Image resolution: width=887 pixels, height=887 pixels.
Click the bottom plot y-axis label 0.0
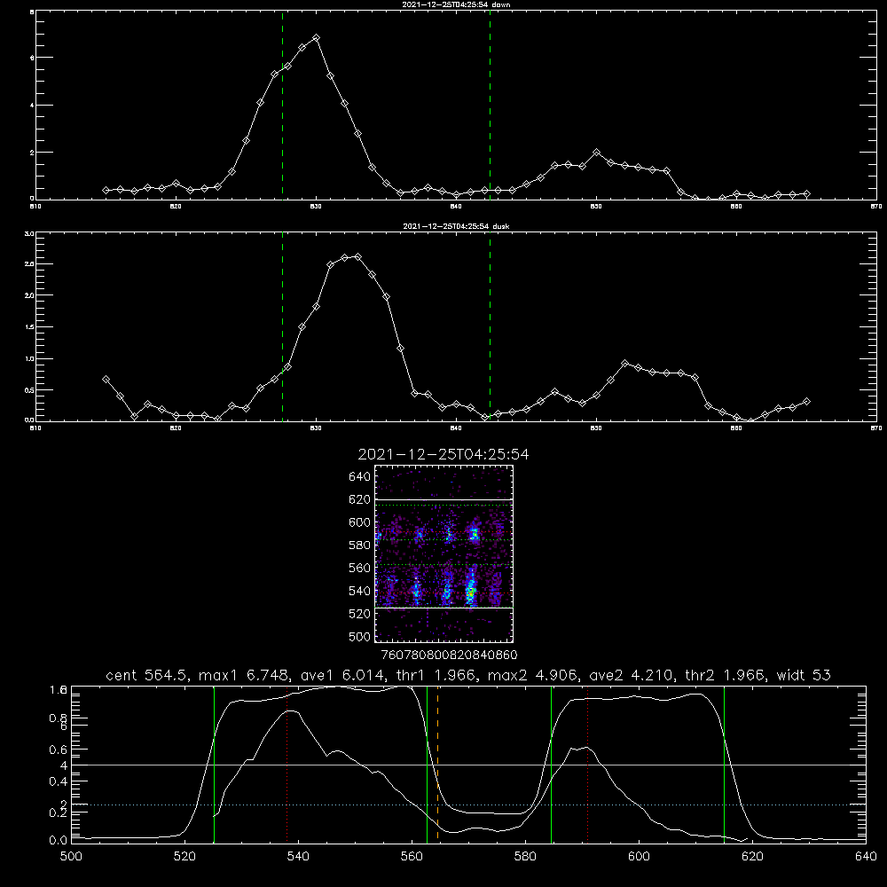pyautogui.click(x=58, y=841)
